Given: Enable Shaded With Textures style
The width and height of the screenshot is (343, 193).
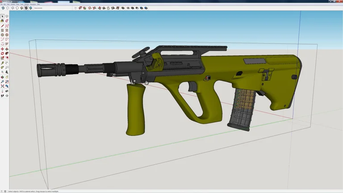Looking at the screenshot, I should (26, 8).
